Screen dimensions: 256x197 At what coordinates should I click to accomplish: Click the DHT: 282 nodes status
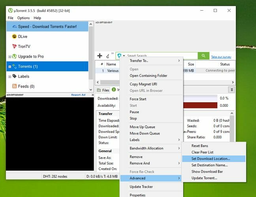click(x=55, y=177)
